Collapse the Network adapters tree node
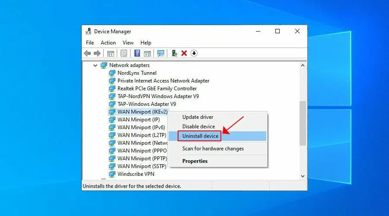The image size is (389, 216). [x=95, y=66]
